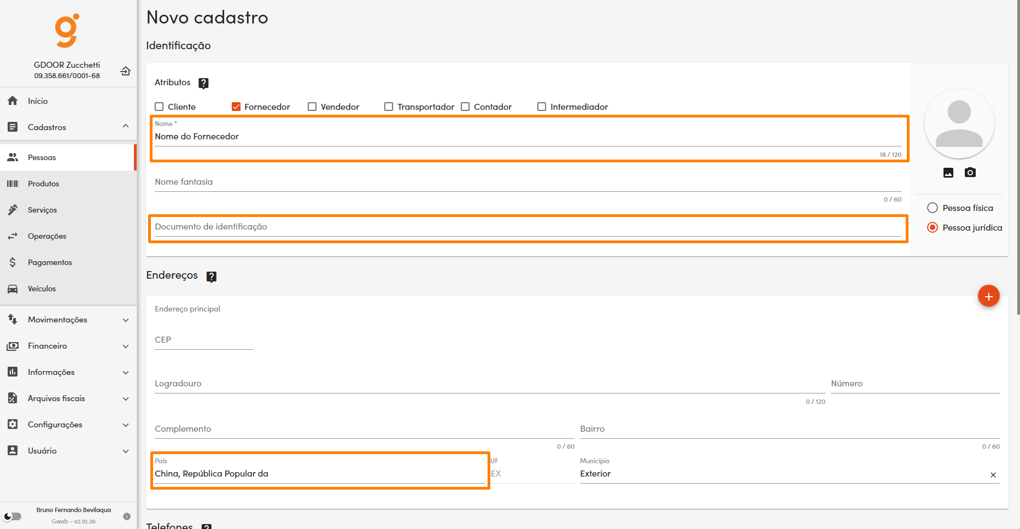Click the Nome fantasia input field
The image size is (1020, 529).
528,182
